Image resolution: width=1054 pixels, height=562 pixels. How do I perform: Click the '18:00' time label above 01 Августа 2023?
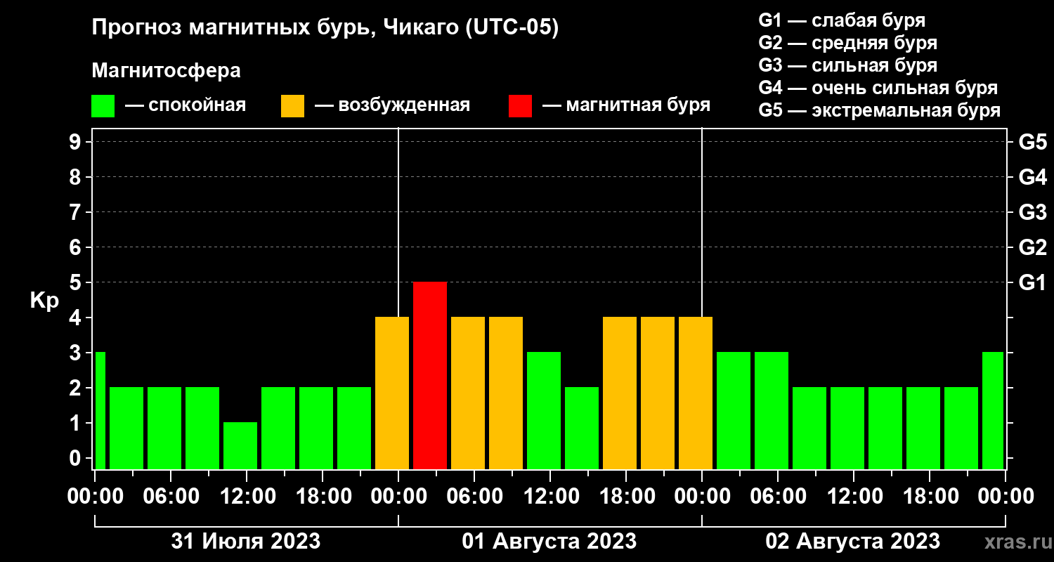[x=626, y=497]
